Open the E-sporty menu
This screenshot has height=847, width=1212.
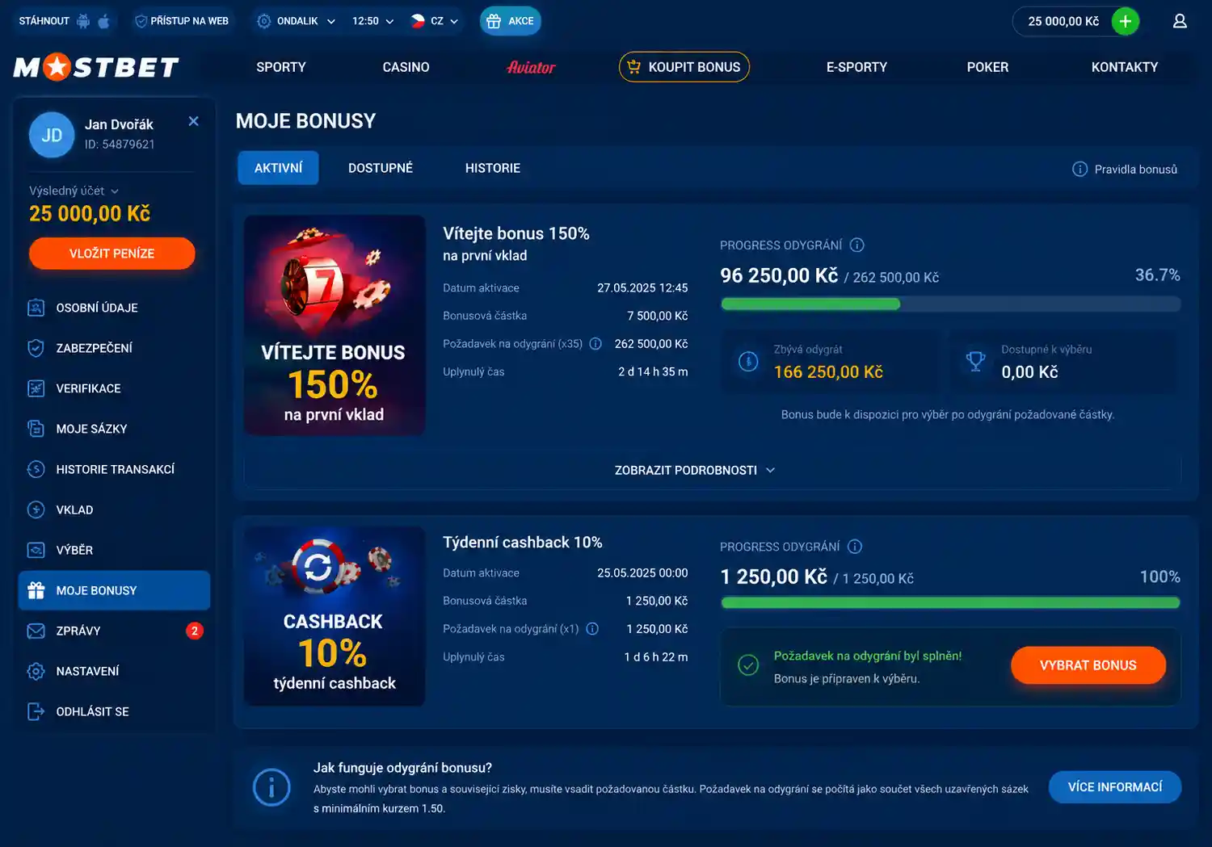click(856, 67)
